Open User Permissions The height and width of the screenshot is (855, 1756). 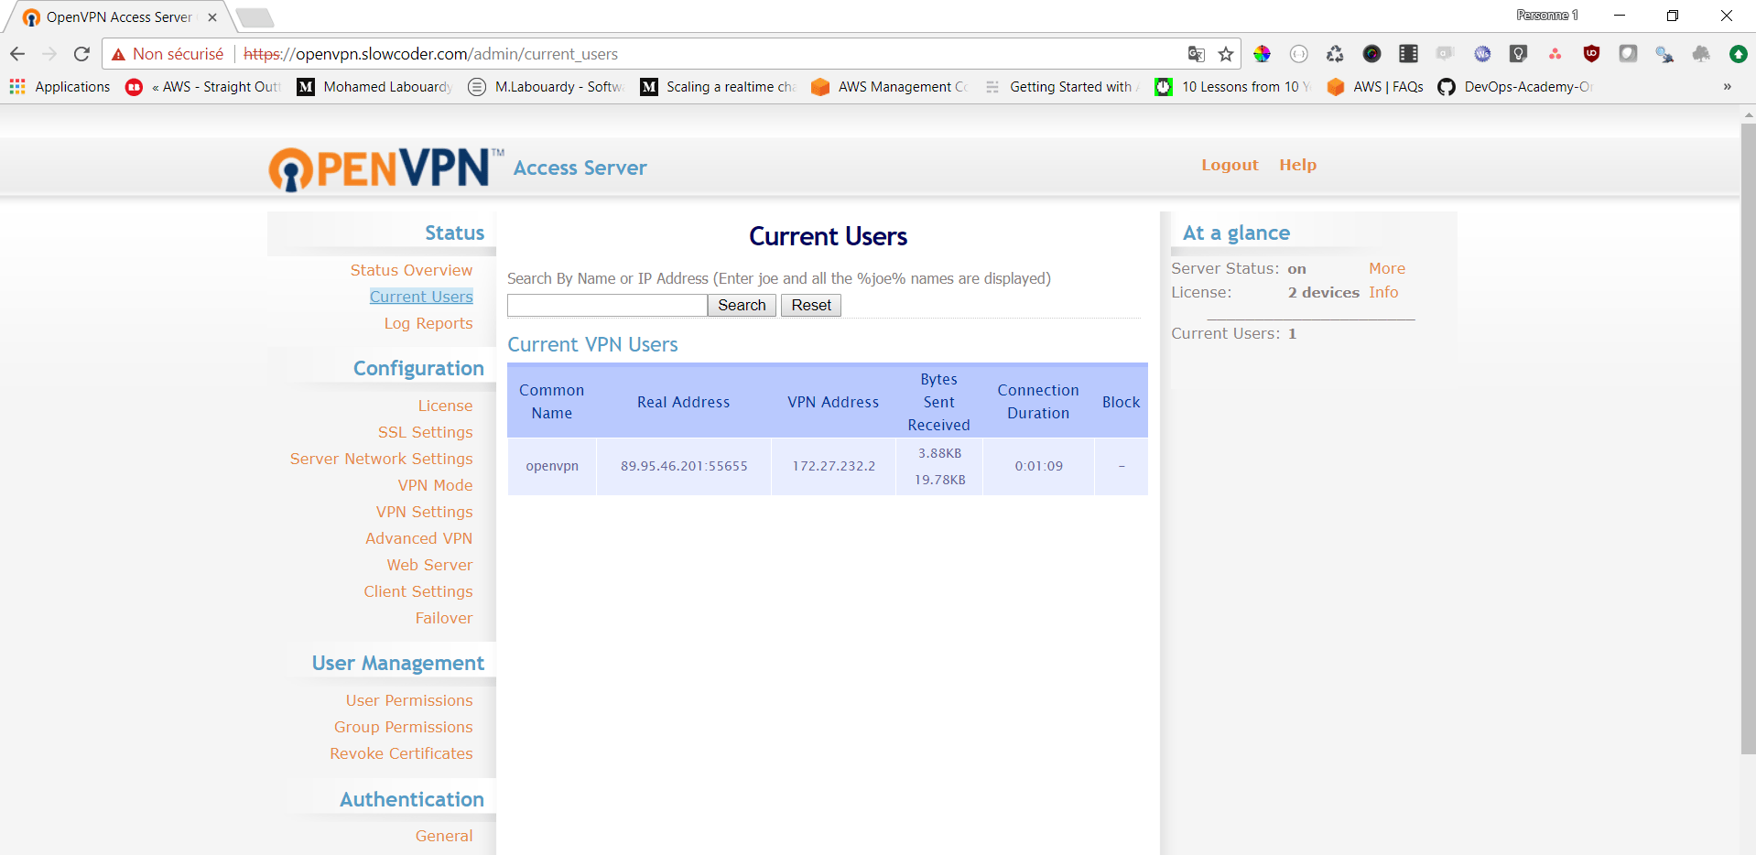[409, 700]
